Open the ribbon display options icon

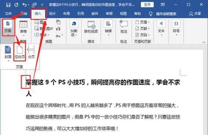pos(163,5)
